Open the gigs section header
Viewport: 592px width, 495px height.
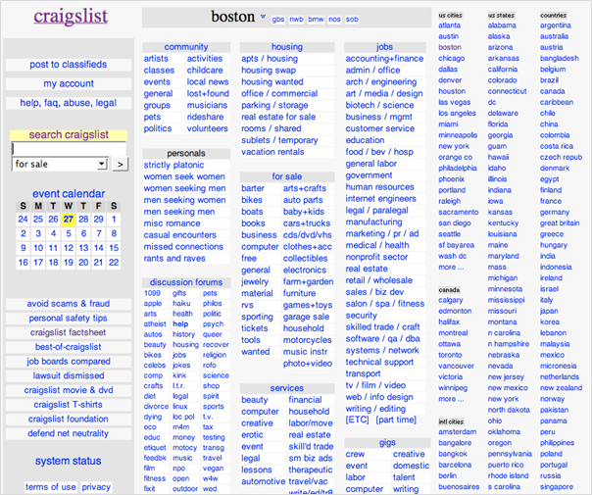[387, 442]
